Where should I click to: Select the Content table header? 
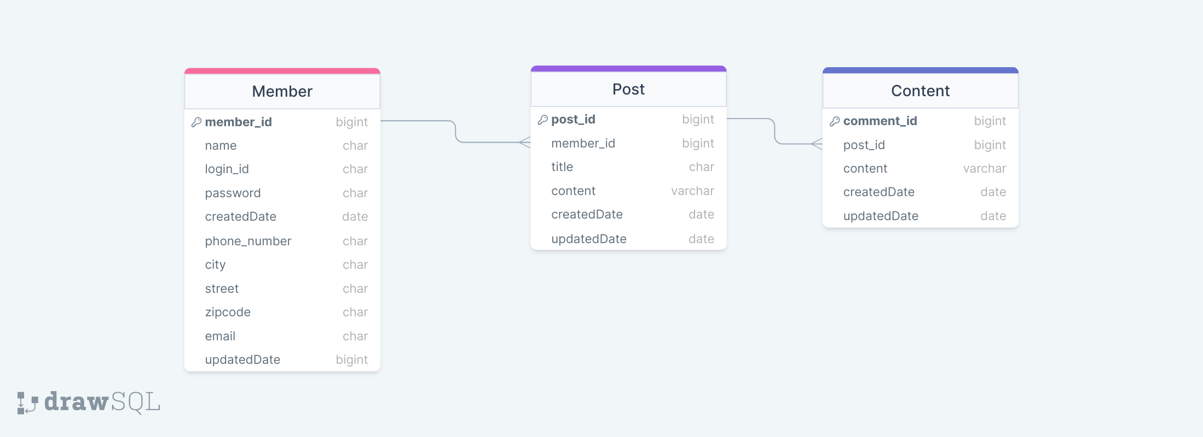pyautogui.click(x=921, y=91)
